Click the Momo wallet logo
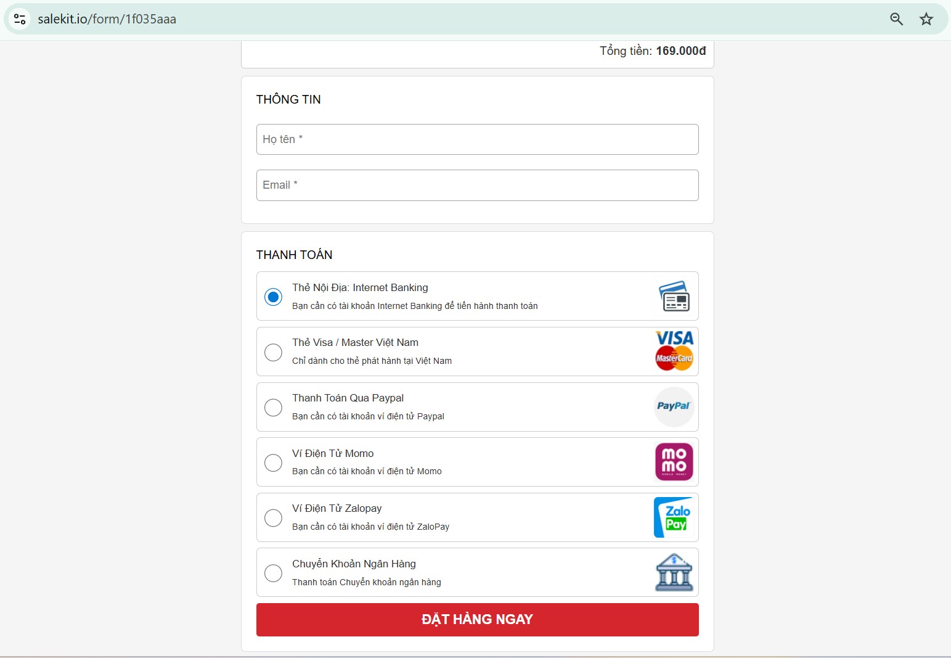Image resolution: width=951 pixels, height=658 pixels. pyautogui.click(x=674, y=462)
